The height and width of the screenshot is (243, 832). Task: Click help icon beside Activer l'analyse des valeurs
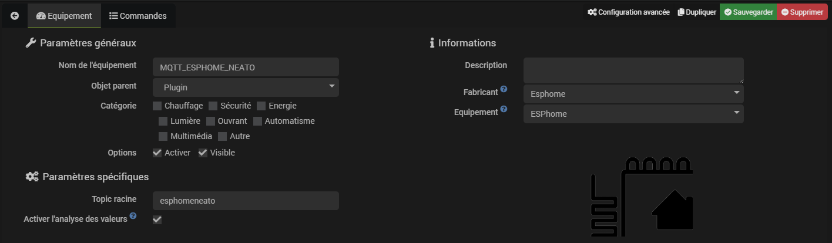click(x=133, y=217)
